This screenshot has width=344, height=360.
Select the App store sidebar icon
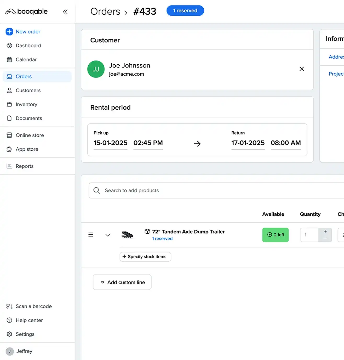coord(9,149)
